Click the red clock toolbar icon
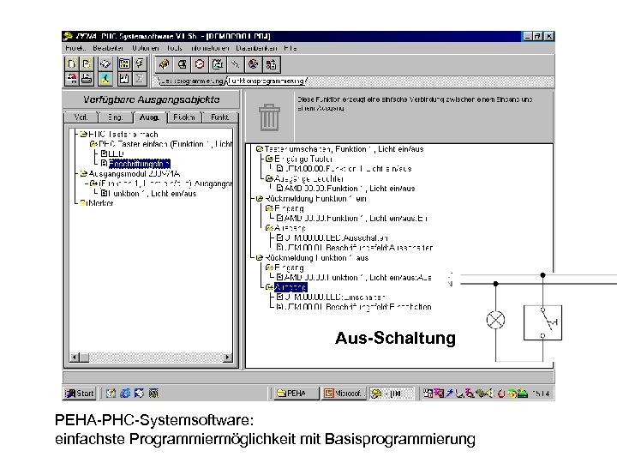617x463 pixels. coord(200,64)
